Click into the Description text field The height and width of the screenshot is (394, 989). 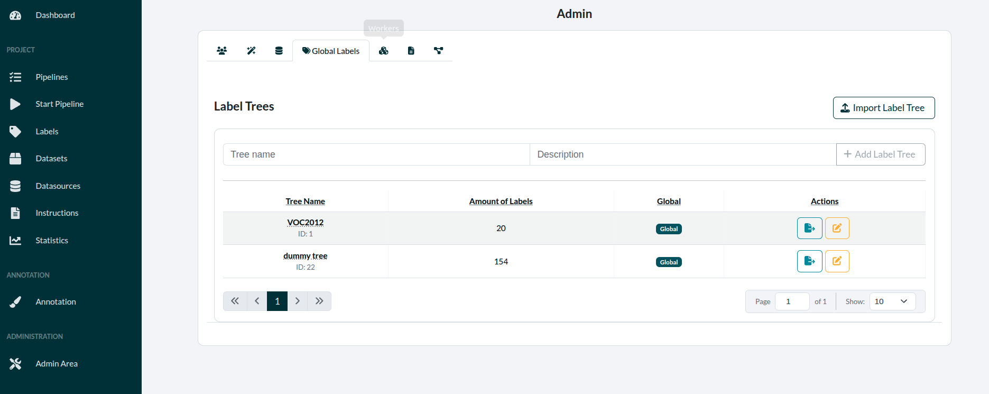click(x=682, y=154)
